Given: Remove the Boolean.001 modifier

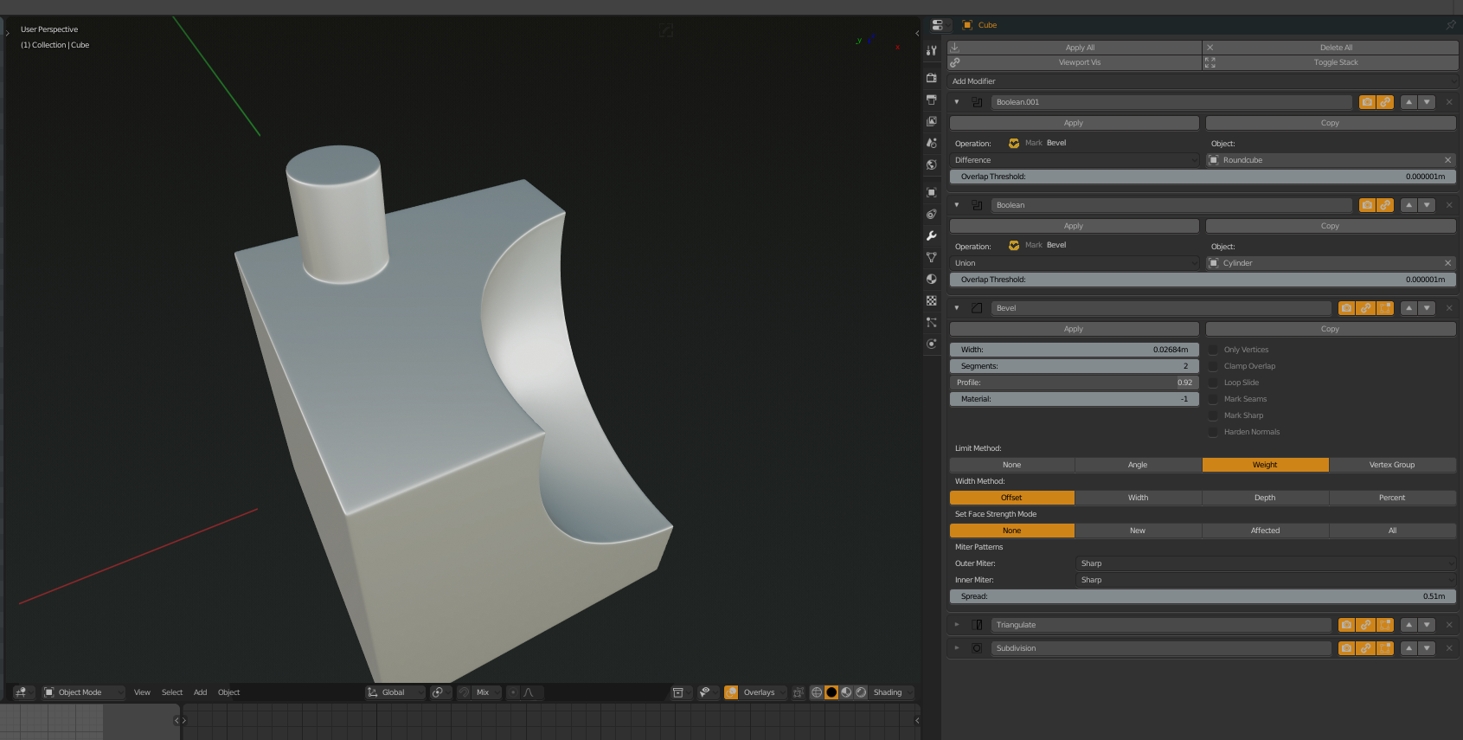Looking at the screenshot, I should click(1449, 102).
